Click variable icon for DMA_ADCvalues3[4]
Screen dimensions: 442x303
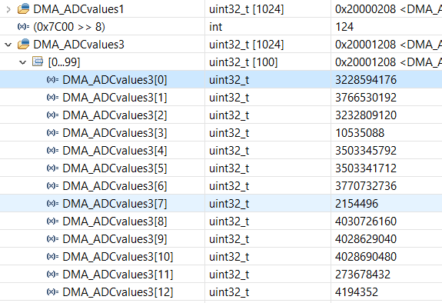point(52,151)
